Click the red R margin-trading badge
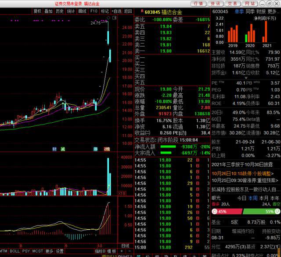 pos(142,11)
